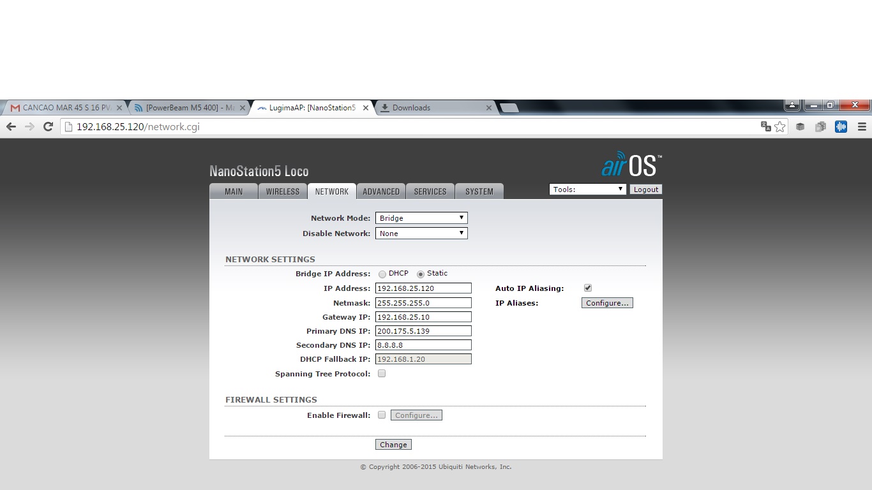The height and width of the screenshot is (490, 872).
Task: Select the NETWORK tab
Action: (332, 191)
